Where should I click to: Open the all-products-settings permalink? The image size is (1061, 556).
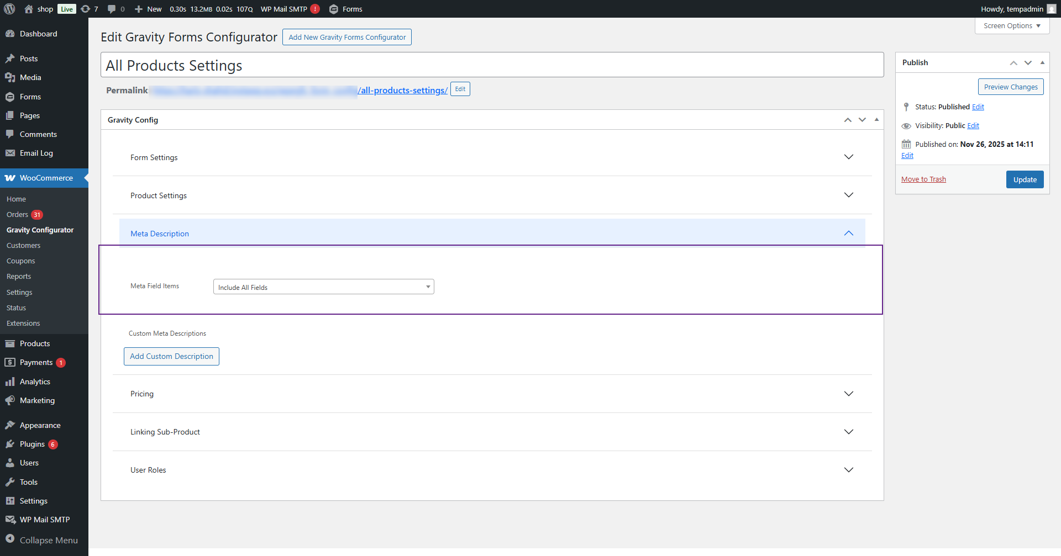pos(402,91)
